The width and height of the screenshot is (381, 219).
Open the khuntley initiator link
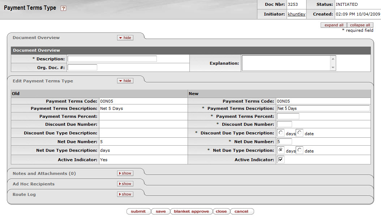(296, 14)
